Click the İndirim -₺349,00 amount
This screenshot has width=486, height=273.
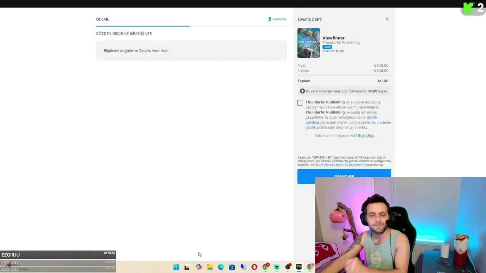[x=380, y=71]
